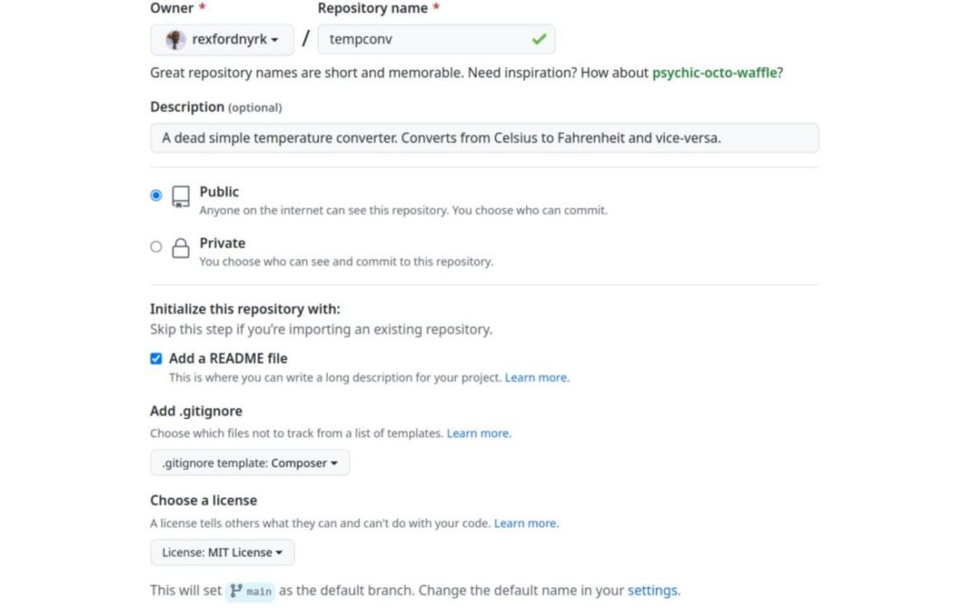Open the rexfordnyrk owner dropdown
Screen dimensions: 973x608
(223, 40)
